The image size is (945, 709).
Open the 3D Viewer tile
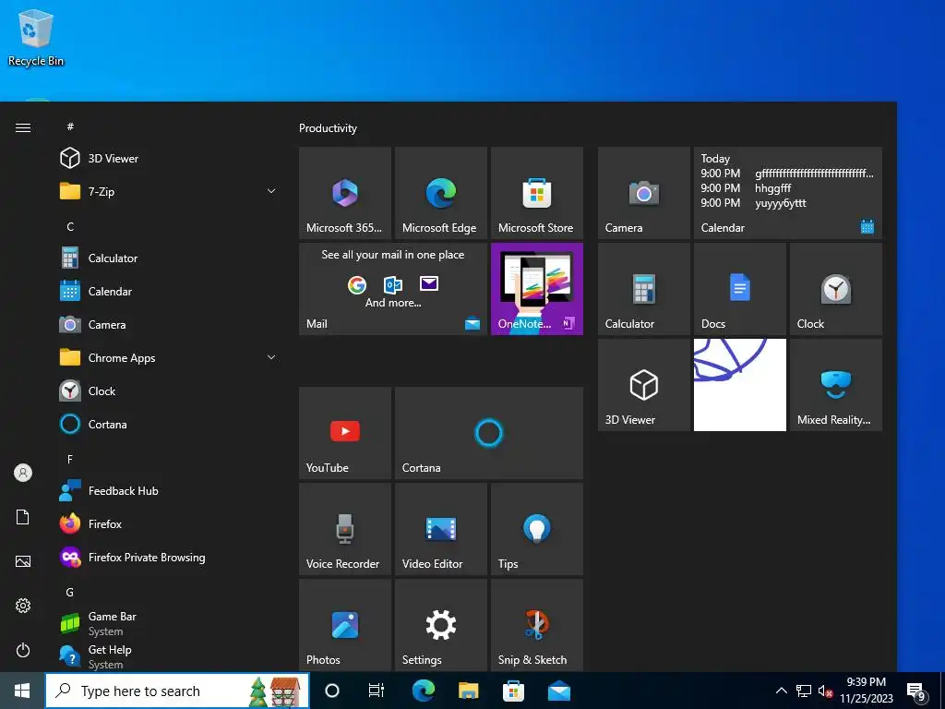(643, 385)
